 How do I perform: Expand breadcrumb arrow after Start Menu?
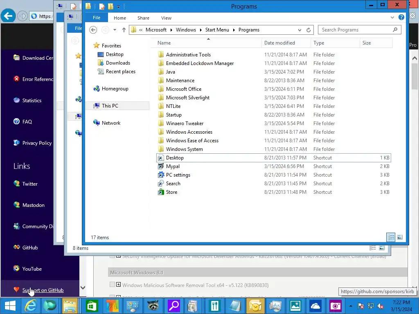(234, 30)
